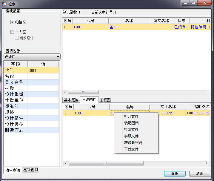
Task: Click the 铸造碳钢 material cell
Action: (x=200, y=27)
